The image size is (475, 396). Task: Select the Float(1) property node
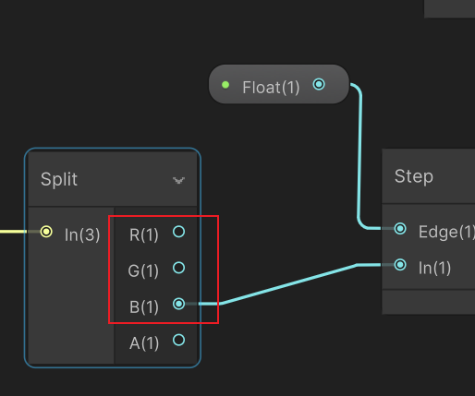[279, 84]
